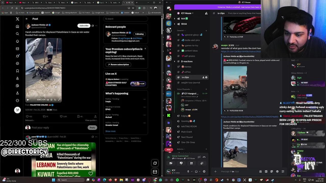Deafen audio in Discord user panel
This screenshot has width=326, height=183.
tap(196, 172)
